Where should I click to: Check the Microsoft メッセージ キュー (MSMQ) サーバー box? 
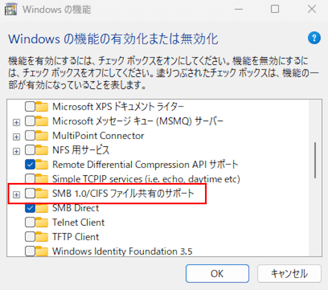pyautogui.click(x=30, y=121)
